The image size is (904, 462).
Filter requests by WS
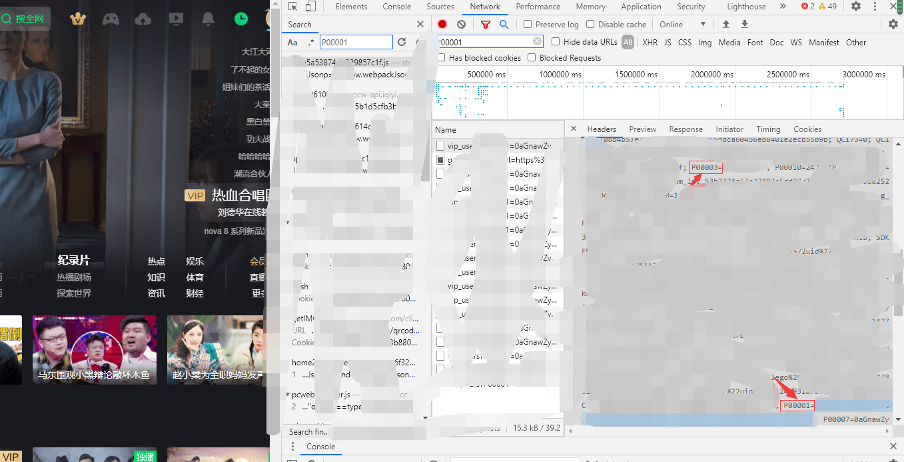[x=796, y=42]
